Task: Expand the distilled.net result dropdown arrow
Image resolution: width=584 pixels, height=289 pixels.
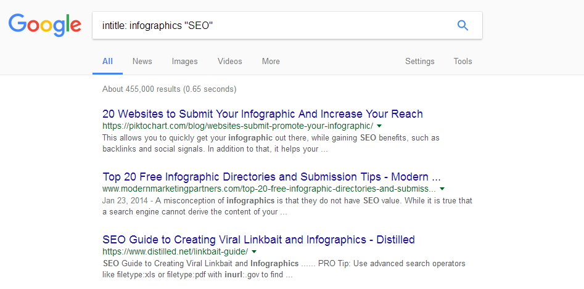Action: click(254, 251)
